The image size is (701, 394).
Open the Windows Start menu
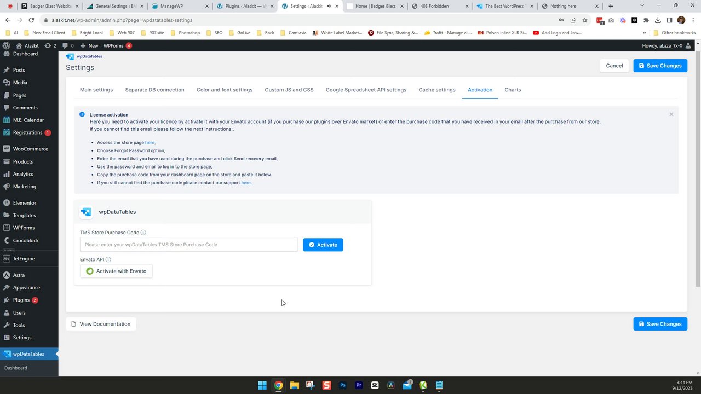(262, 385)
